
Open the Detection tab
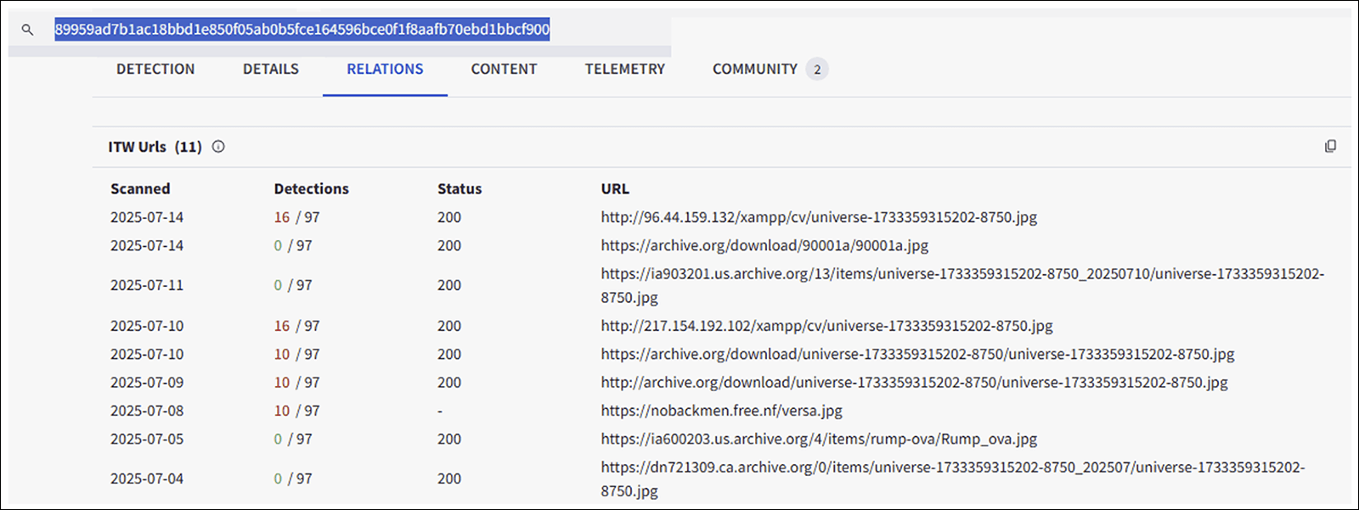pos(155,70)
